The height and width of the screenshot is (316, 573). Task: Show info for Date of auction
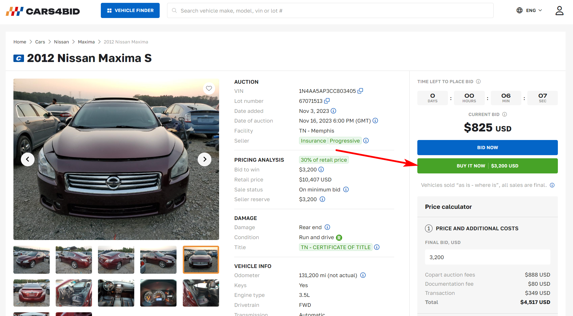coord(375,121)
